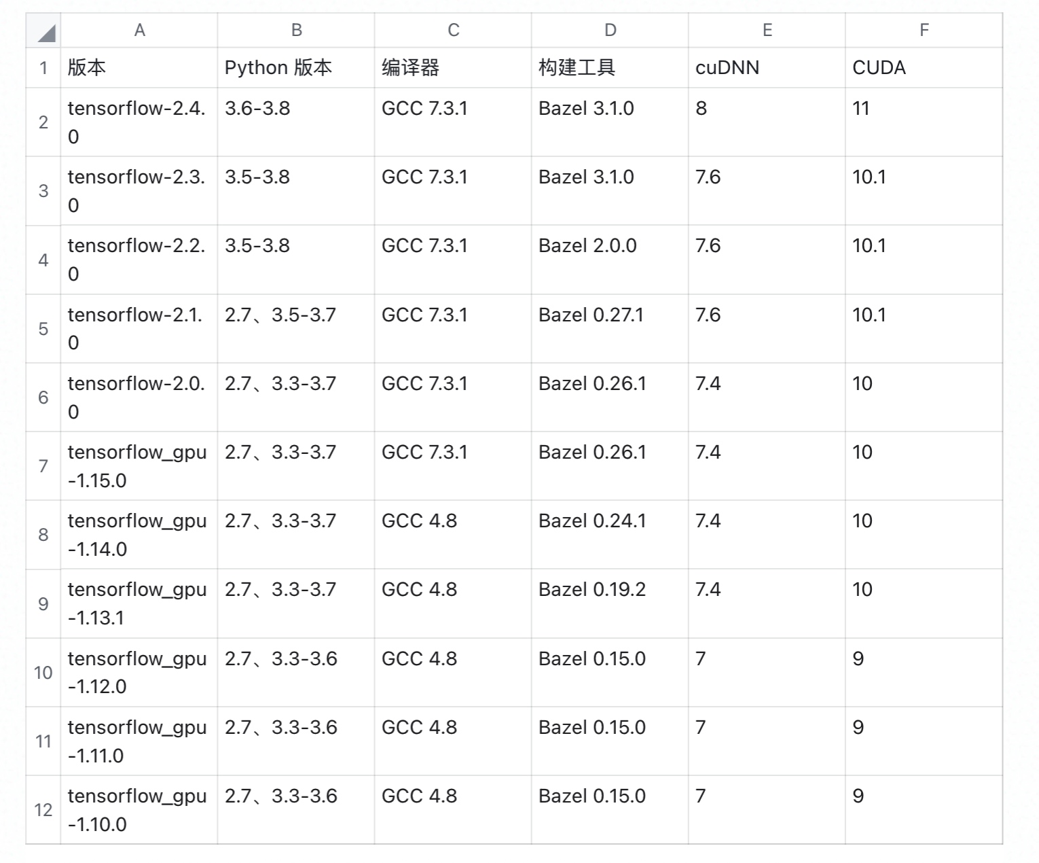Click the 'Python 版本' header cell
The height and width of the screenshot is (863, 1039).
pos(296,68)
